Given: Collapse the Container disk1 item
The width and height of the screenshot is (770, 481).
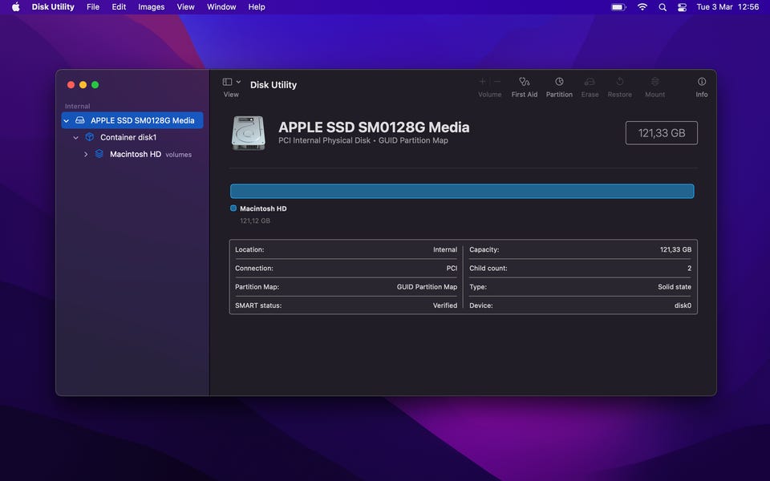Looking at the screenshot, I should 76,138.
